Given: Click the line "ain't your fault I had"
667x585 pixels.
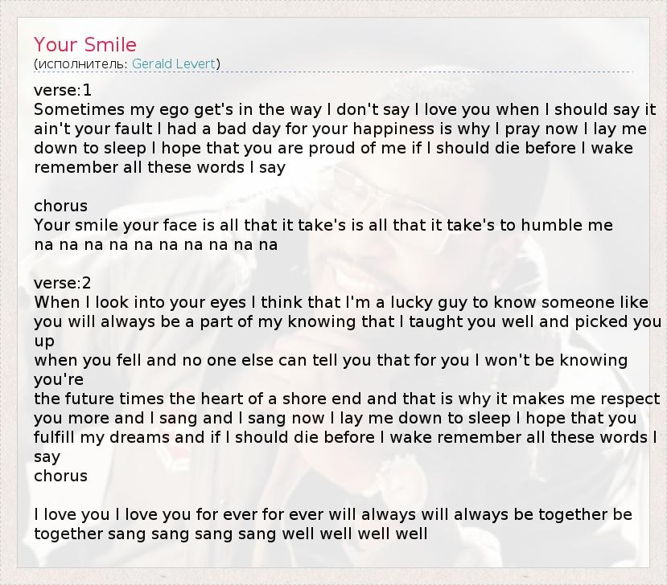Looking at the screenshot, I should pos(340,129).
